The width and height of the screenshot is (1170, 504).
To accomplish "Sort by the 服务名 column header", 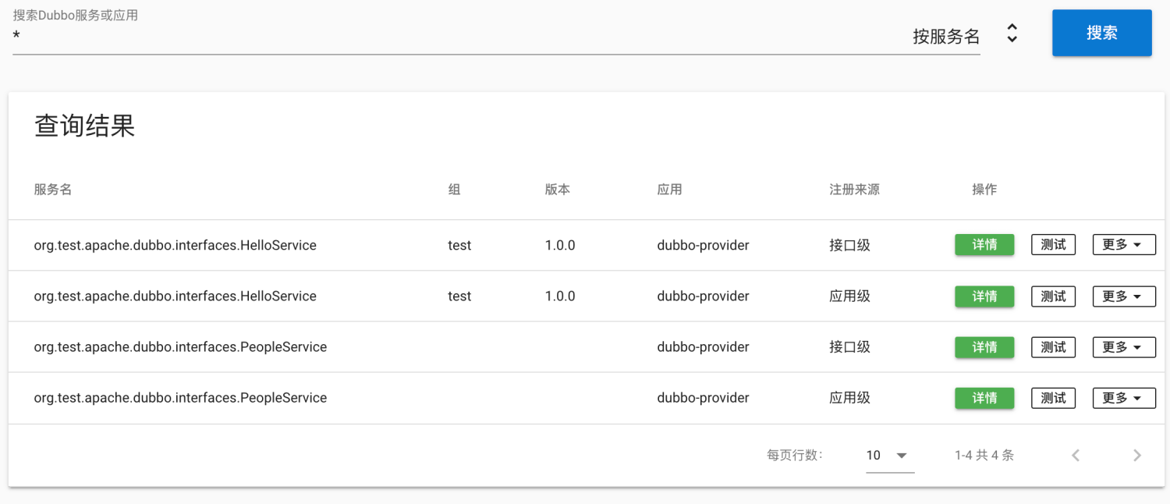I will pyautogui.click(x=53, y=190).
